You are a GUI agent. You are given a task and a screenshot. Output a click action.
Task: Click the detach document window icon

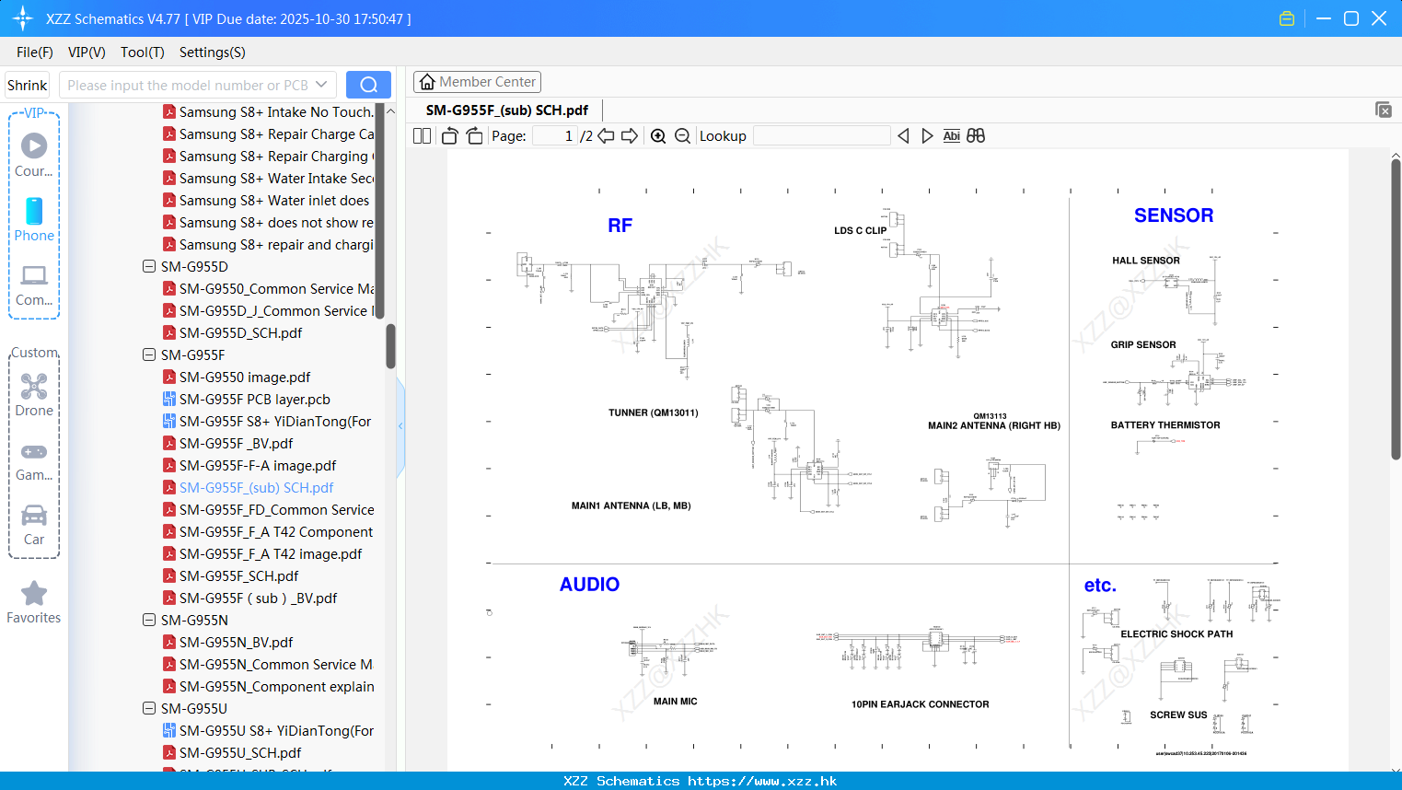click(x=1384, y=110)
